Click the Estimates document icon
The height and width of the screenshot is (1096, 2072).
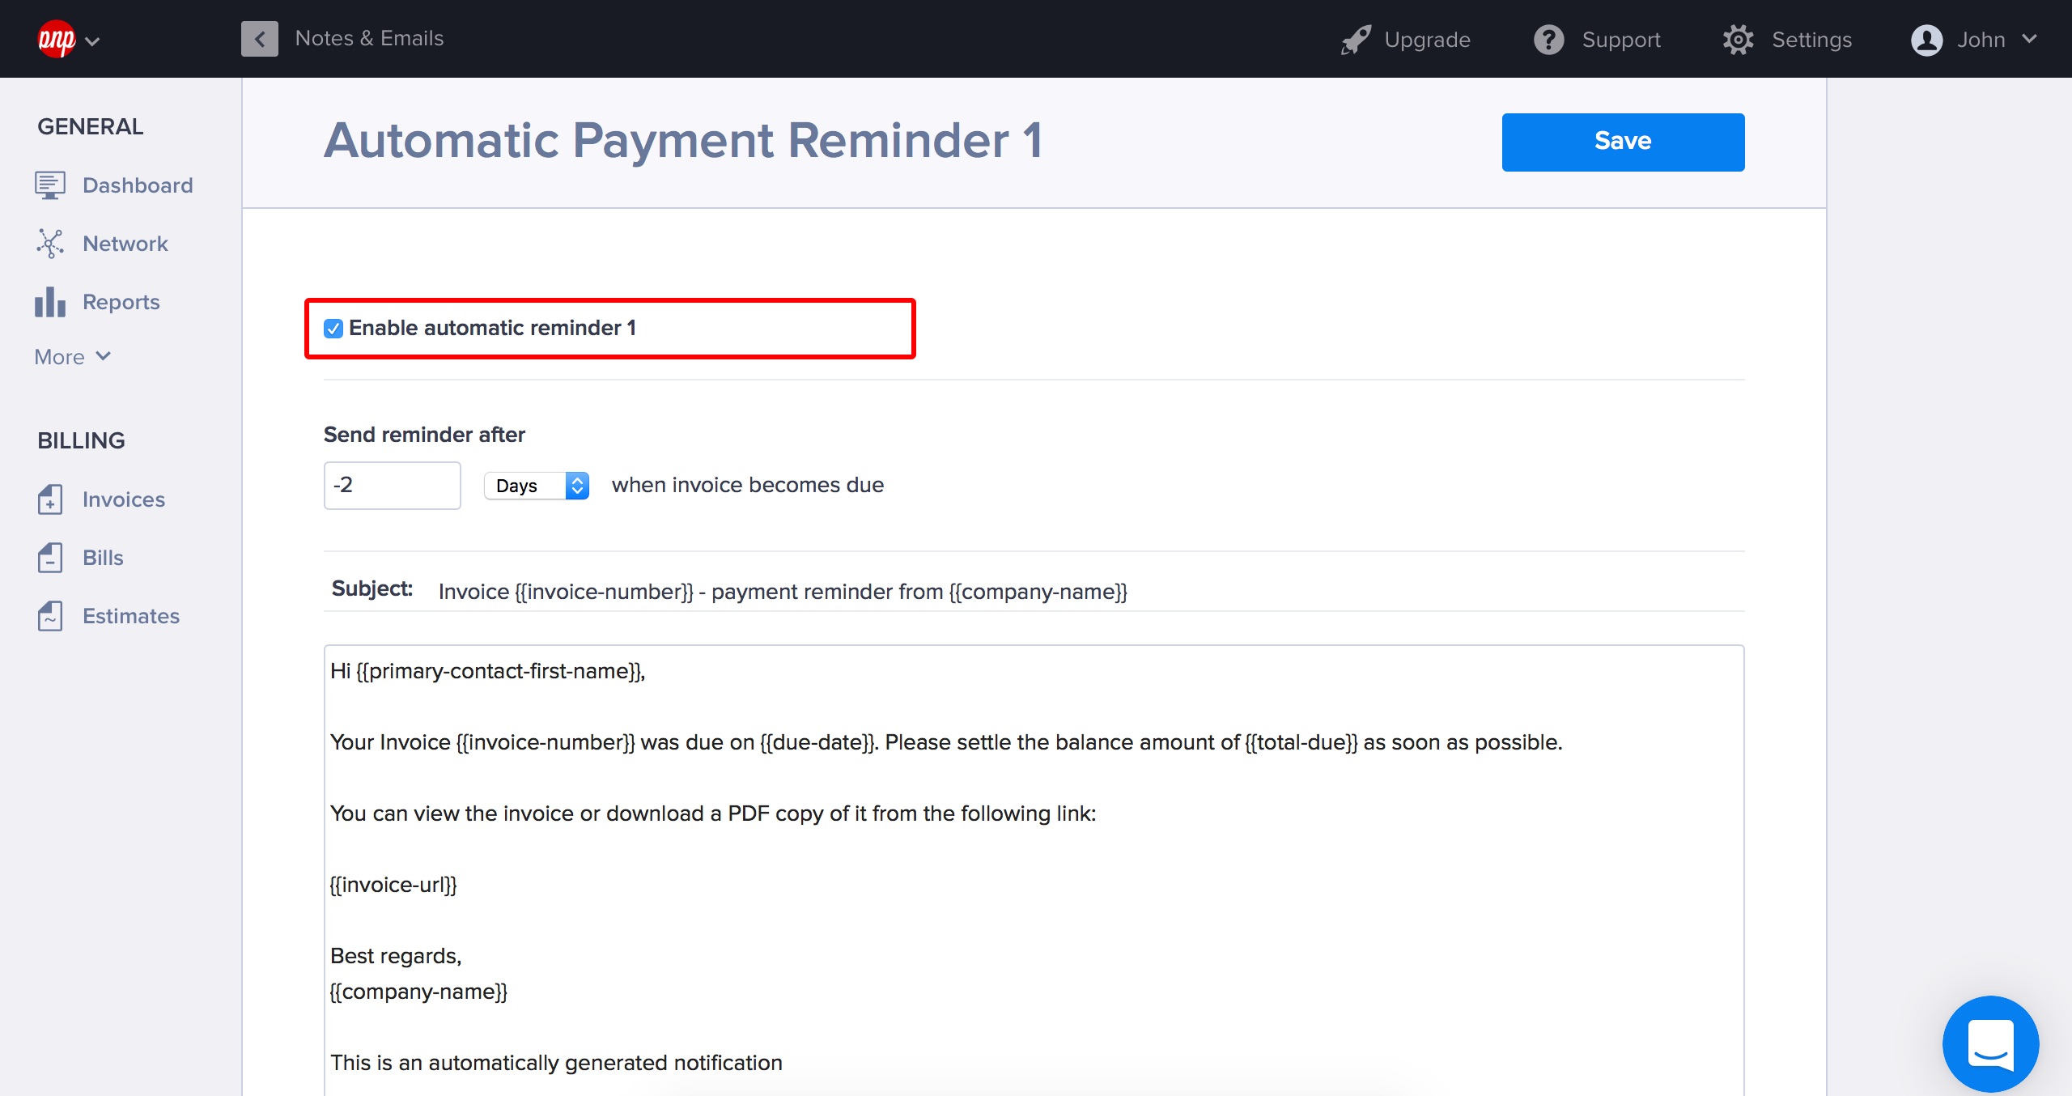pos(49,616)
